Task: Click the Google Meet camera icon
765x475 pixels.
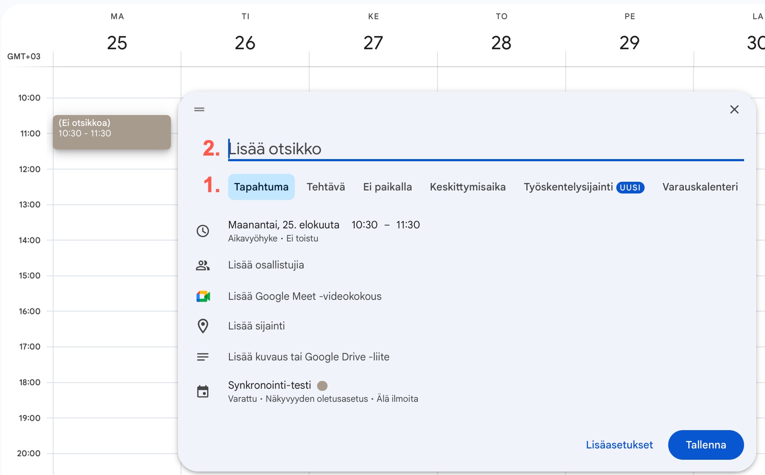Action: 203,297
